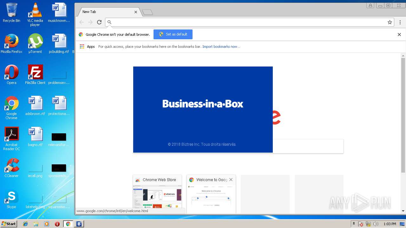The image size is (406, 228).
Task: Open Action Center flag tray icon
Action: (x=361, y=224)
